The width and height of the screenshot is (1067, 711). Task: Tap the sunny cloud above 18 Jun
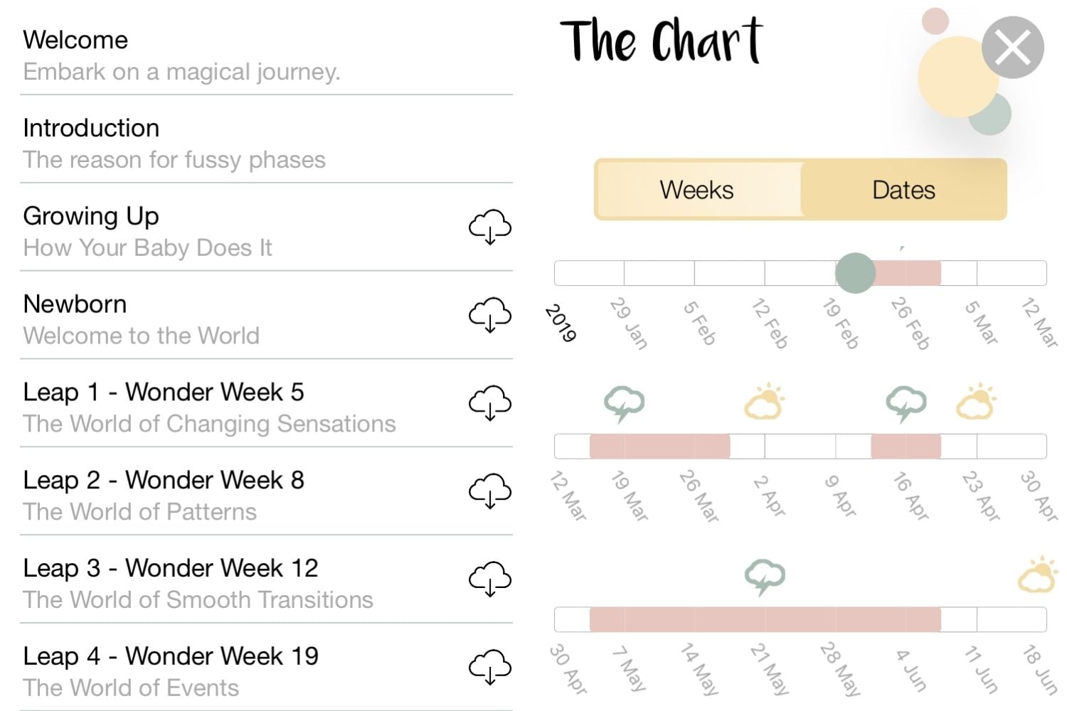point(1038,576)
